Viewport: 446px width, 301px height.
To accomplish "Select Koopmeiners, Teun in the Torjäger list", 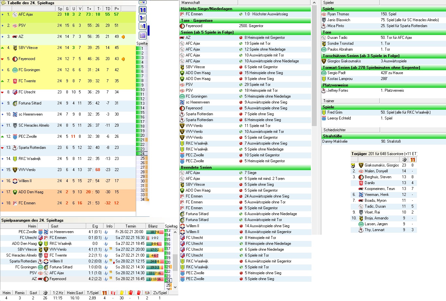I will pyautogui.click(x=380, y=189).
